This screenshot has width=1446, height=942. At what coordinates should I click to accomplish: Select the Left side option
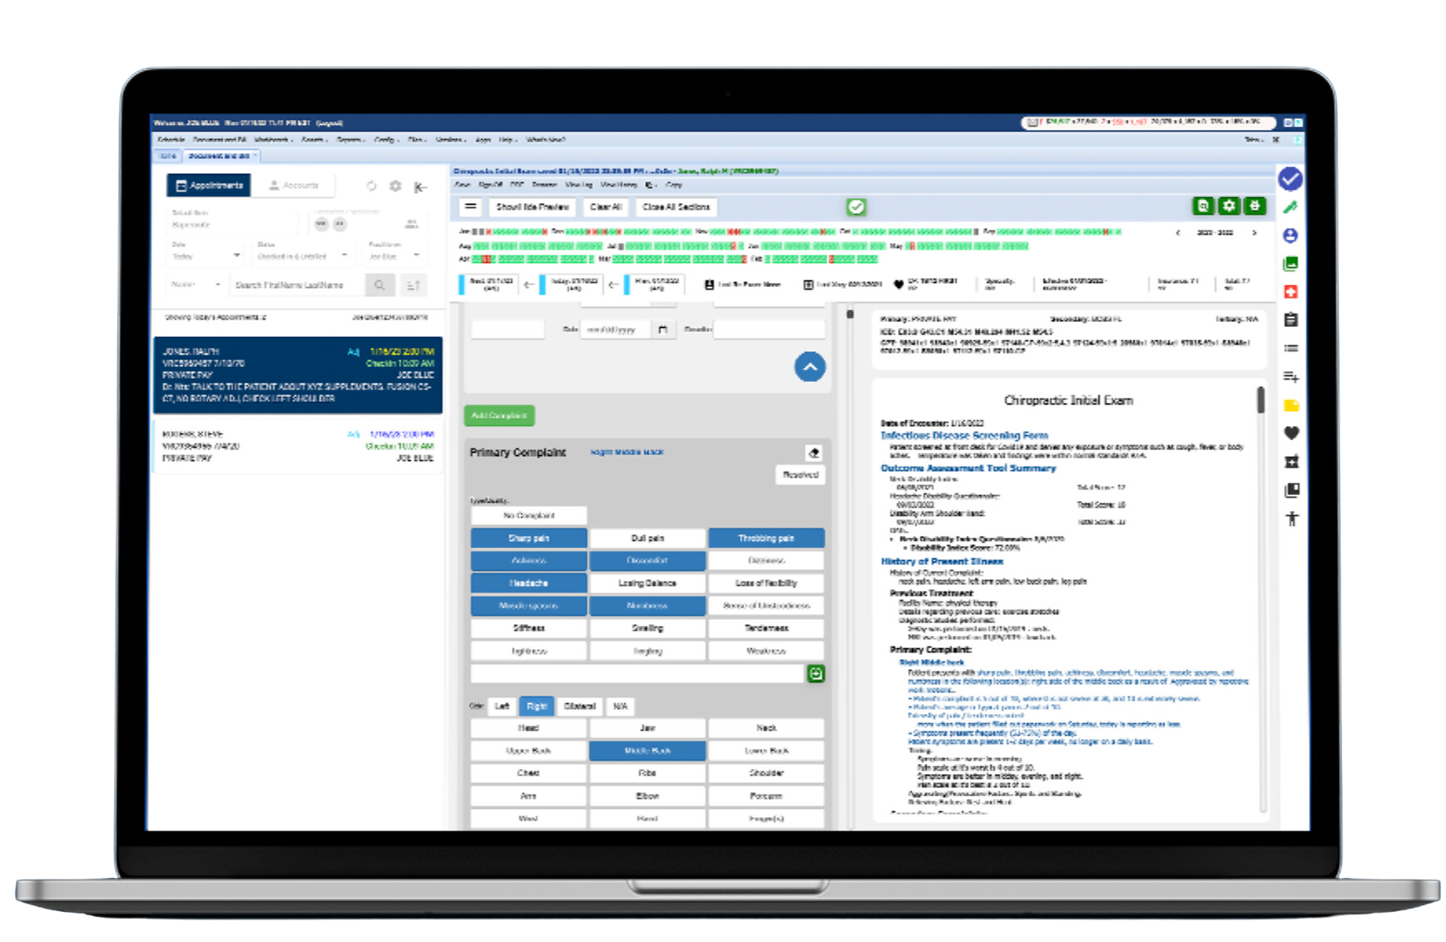click(x=502, y=706)
